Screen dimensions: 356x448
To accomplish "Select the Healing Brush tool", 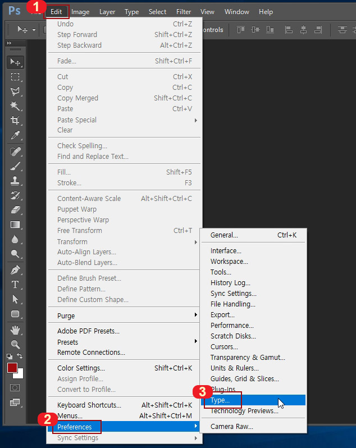I will pyautogui.click(x=15, y=151).
